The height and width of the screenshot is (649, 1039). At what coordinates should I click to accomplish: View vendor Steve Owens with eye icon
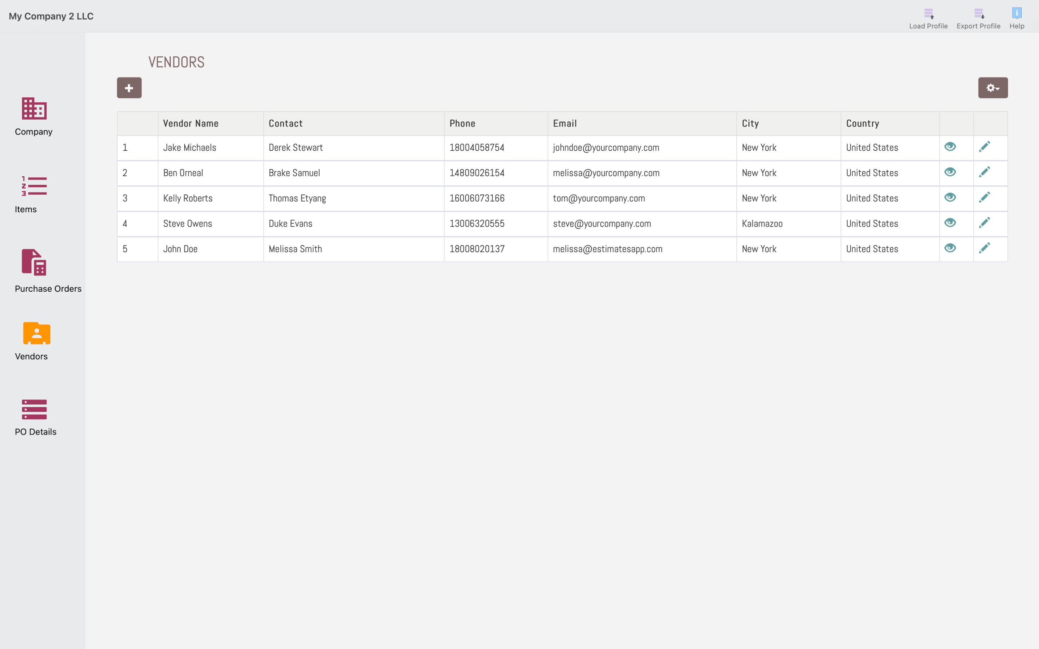(950, 223)
